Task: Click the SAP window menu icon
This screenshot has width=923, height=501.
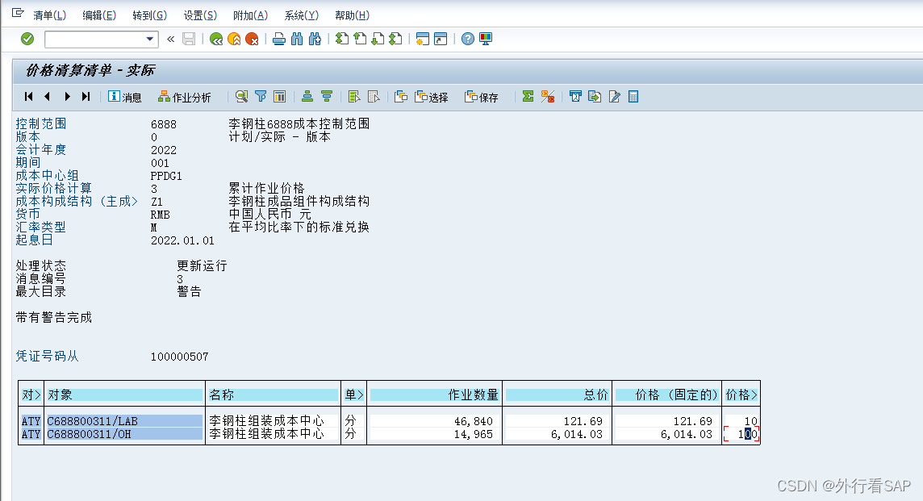Action: point(18,13)
